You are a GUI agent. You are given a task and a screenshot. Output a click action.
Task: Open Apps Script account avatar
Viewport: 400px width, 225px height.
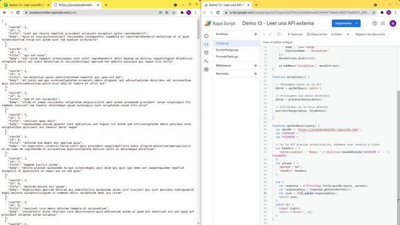point(392,23)
